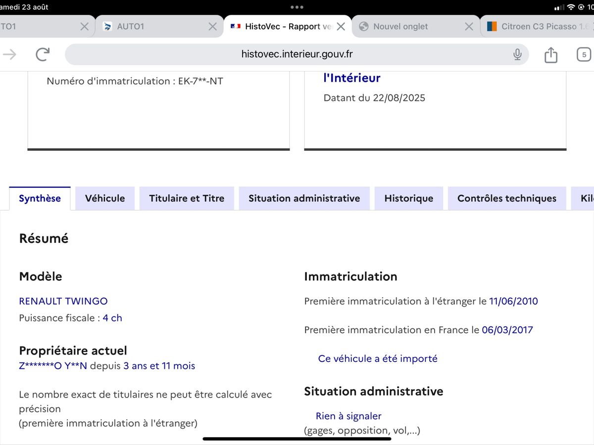
Task: Click the 'Datant du 22/08/2025' text
Action: pyautogui.click(x=374, y=98)
